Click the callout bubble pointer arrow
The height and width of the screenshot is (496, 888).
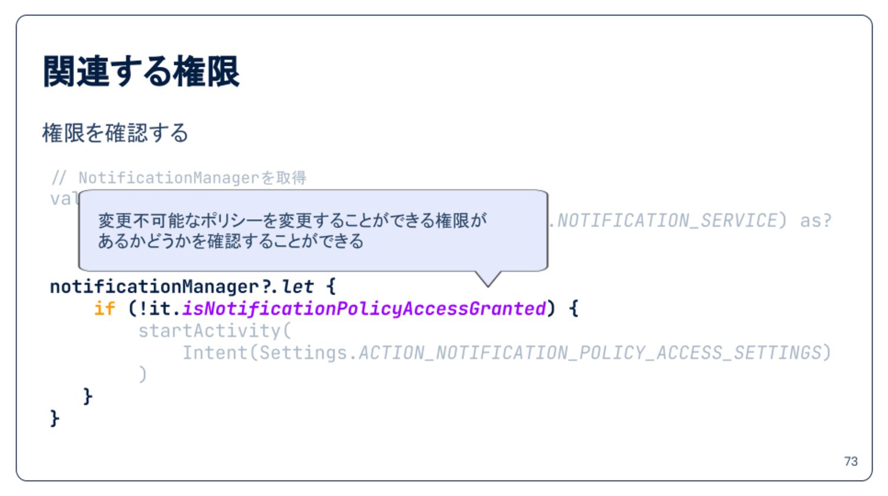(x=488, y=278)
